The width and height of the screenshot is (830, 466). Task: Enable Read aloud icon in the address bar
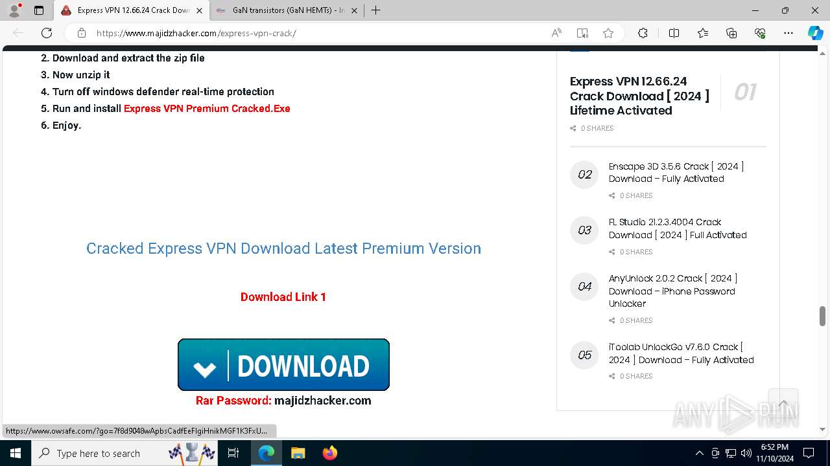tap(556, 33)
